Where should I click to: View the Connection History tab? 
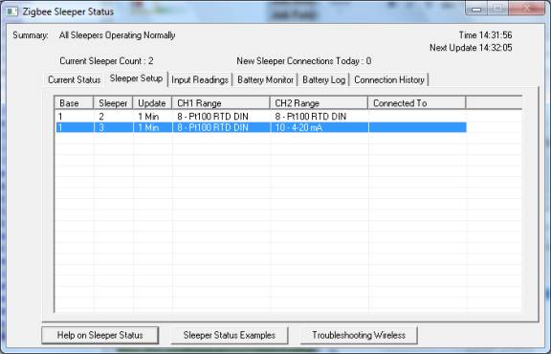389,79
